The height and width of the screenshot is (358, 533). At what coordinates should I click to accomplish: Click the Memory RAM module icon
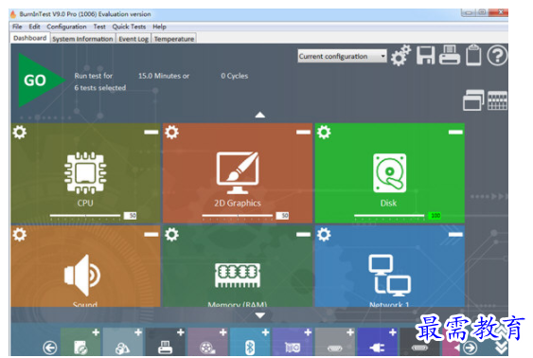coord(238,276)
